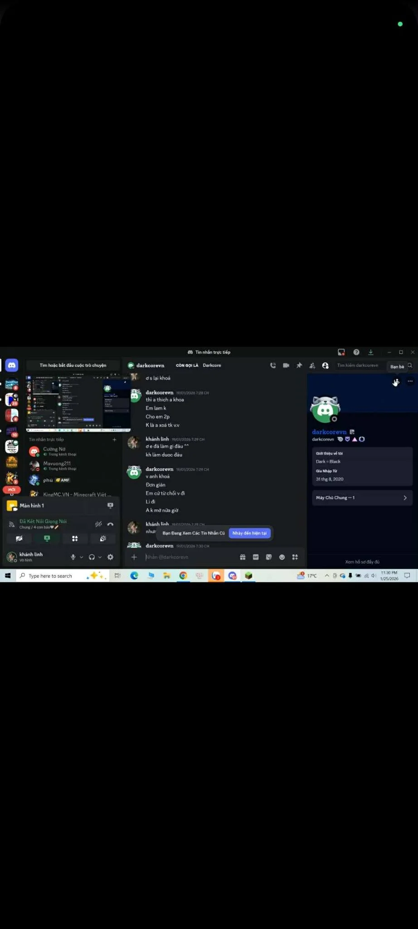Open KingMC.VN - Minecraft Việt conversation
The height and width of the screenshot is (929, 418).
click(73, 494)
